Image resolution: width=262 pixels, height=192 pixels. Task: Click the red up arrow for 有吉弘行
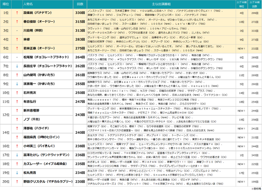(17, 102)
